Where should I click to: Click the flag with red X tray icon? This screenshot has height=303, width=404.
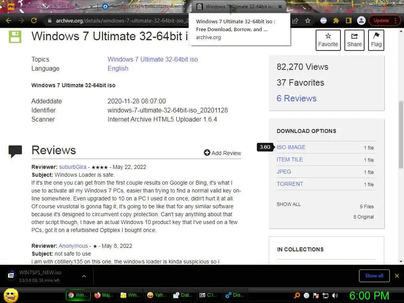[x=316, y=296]
